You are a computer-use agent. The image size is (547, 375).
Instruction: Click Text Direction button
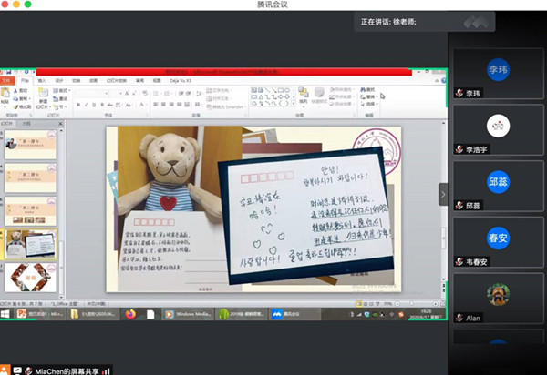[218, 90]
